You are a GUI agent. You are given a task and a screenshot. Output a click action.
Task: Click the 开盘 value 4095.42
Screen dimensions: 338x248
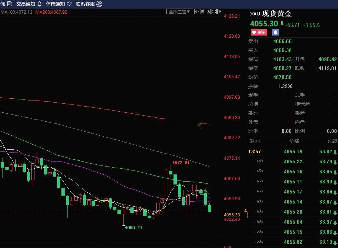pos(328,59)
